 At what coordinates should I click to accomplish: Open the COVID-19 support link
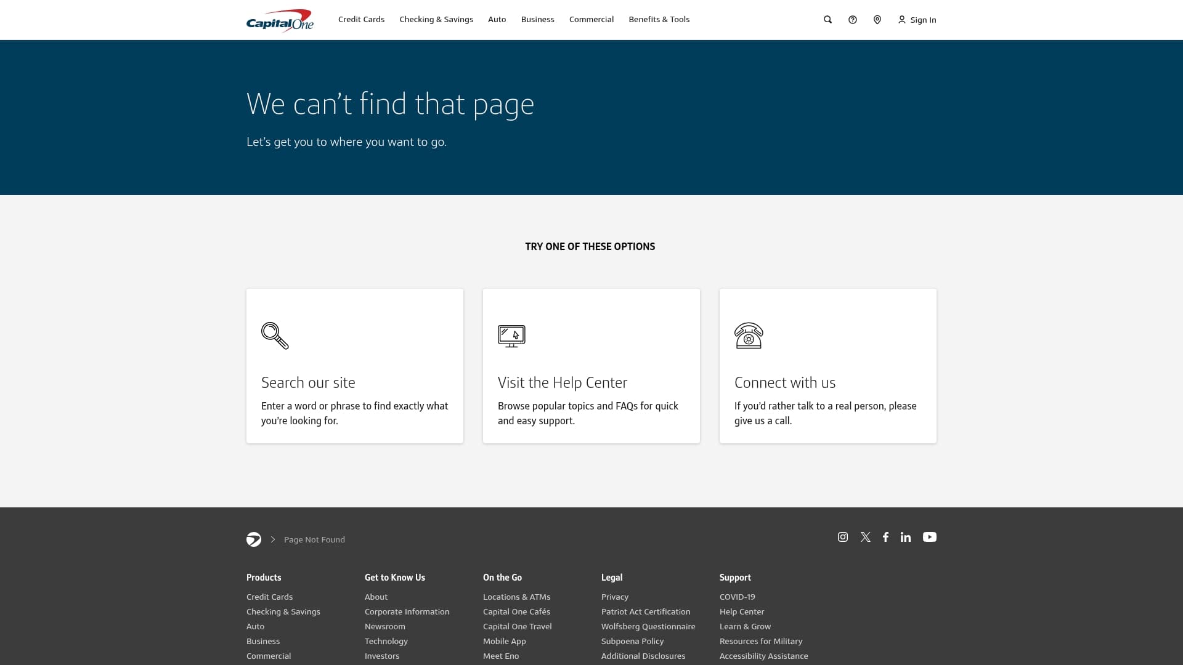737,597
